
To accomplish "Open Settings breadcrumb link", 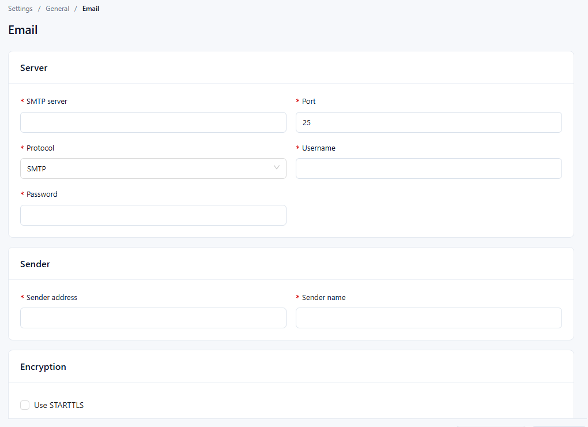I will (20, 9).
